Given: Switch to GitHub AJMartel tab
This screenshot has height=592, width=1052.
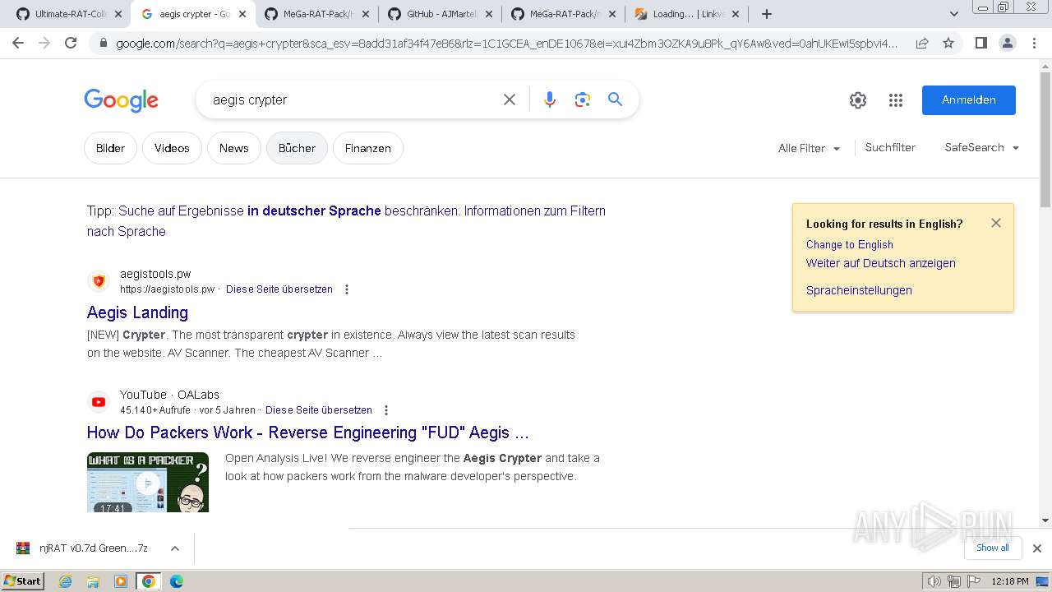Looking at the screenshot, I should (x=440, y=14).
